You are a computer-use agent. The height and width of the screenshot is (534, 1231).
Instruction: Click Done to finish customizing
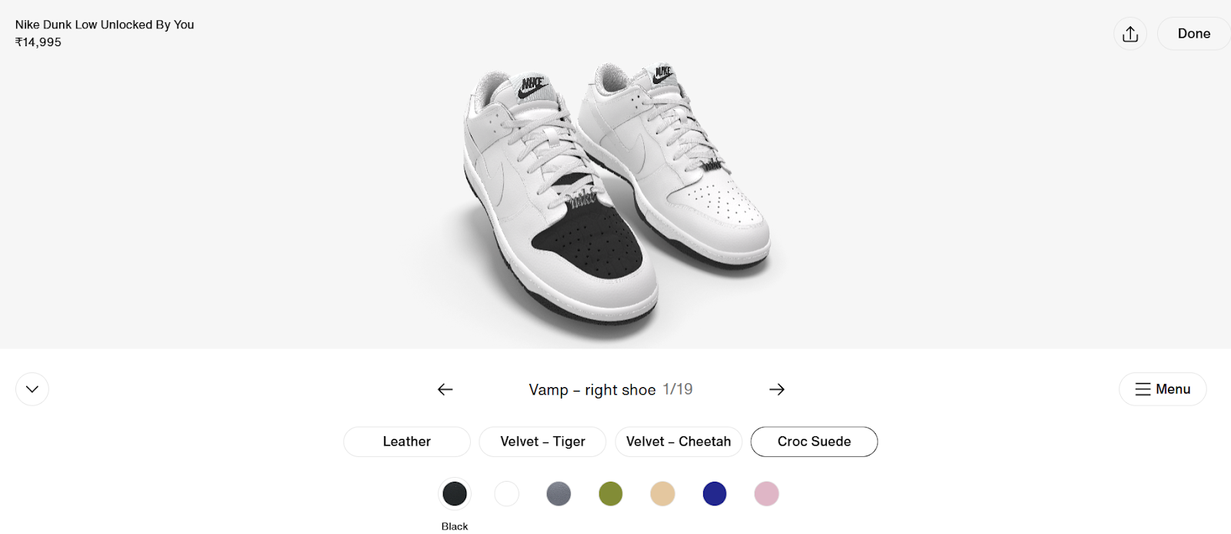tap(1194, 34)
